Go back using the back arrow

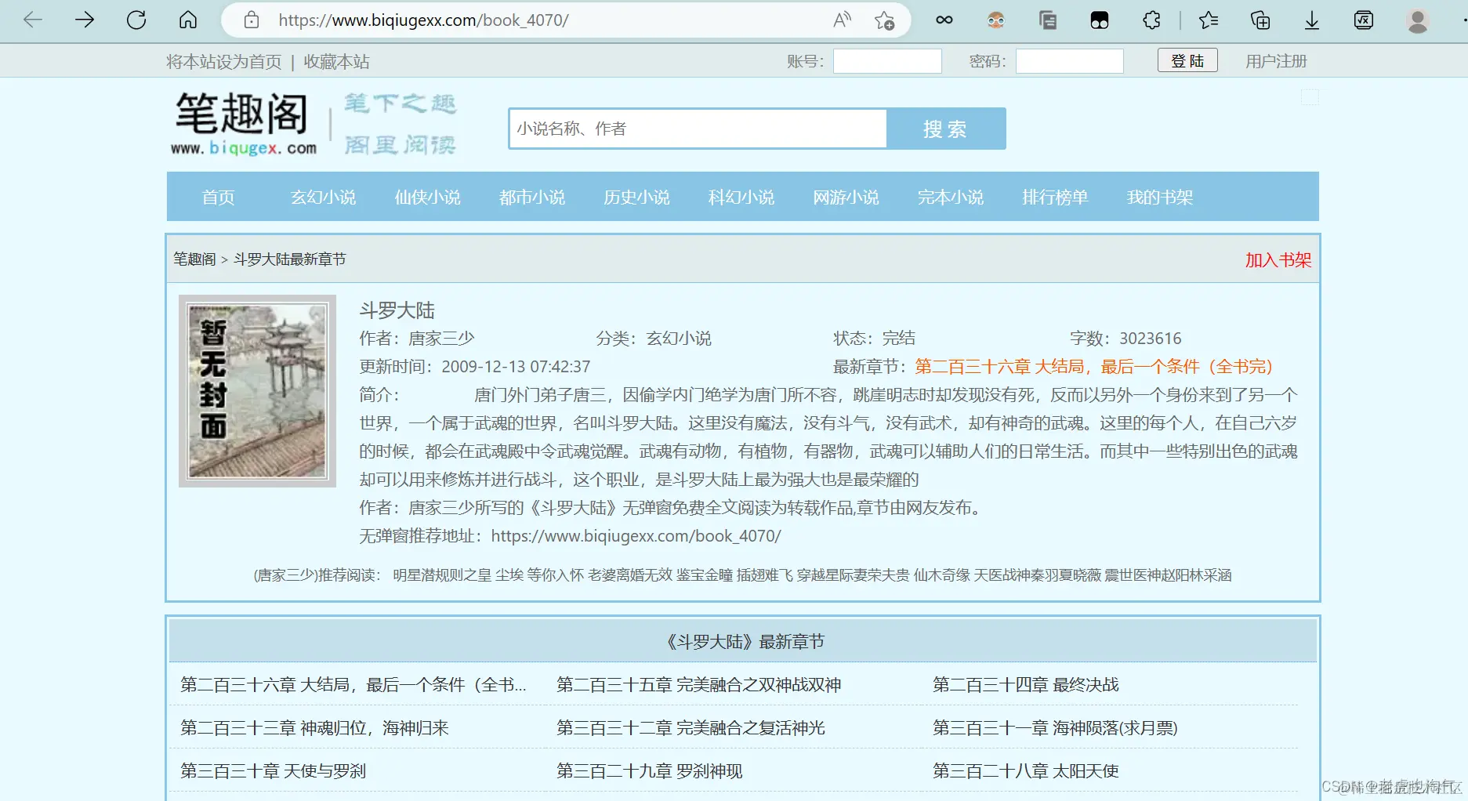33,20
